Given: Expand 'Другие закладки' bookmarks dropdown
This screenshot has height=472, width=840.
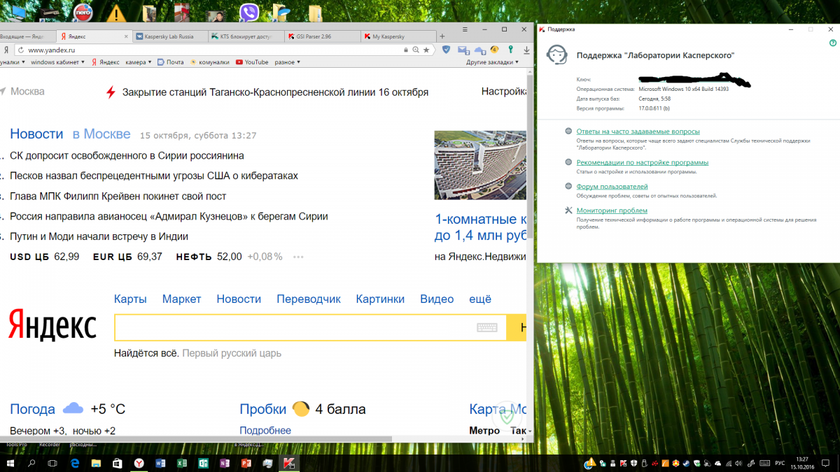Looking at the screenshot, I should 493,62.
